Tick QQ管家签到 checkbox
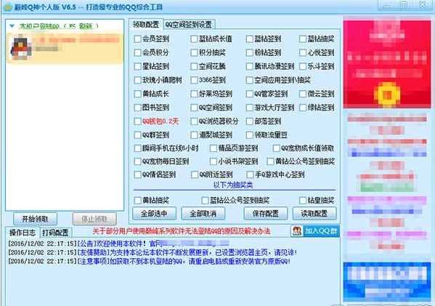Screen dimensions: 435x306 (250, 94)
